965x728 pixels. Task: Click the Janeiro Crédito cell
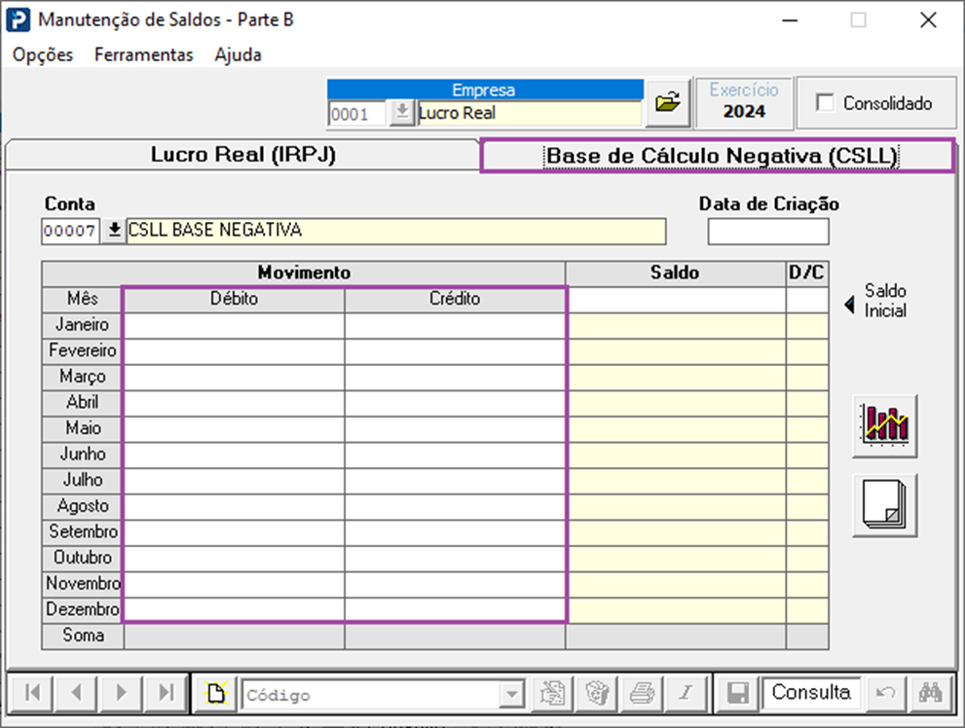pos(455,325)
